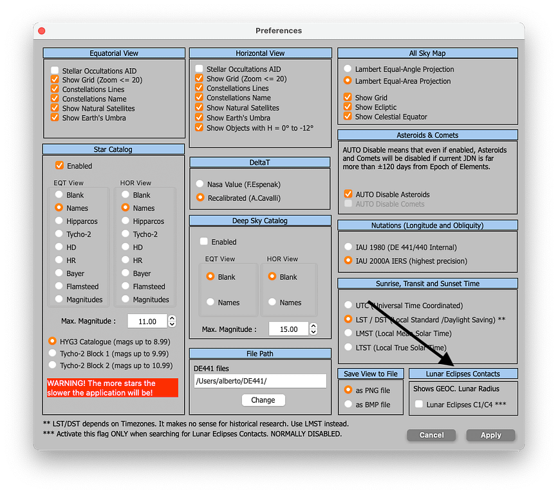Select LMST Local Mean Solar Time

point(348,333)
